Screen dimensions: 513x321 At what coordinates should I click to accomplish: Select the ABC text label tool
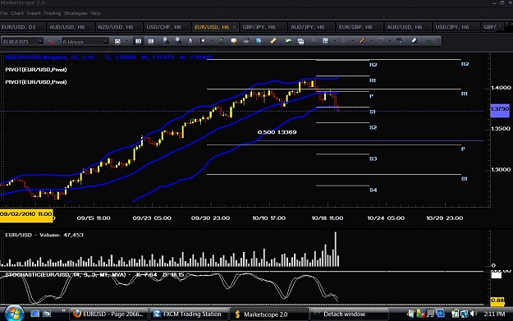coord(399,41)
